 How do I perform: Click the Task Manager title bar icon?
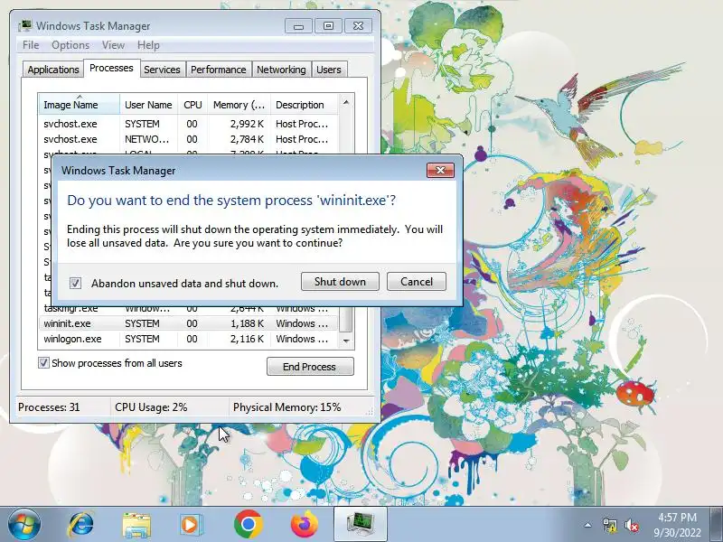25,26
